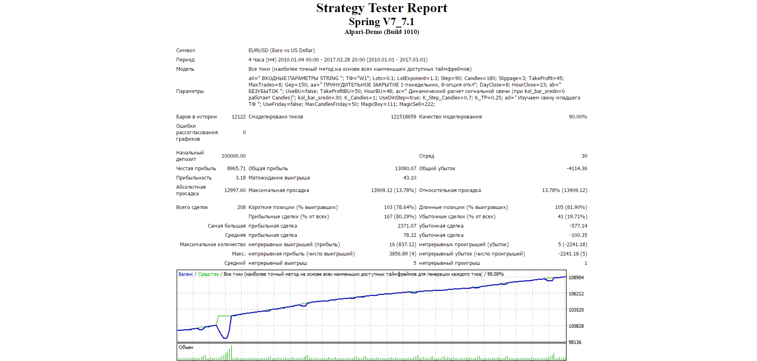The image size is (757, 361).
Task: Click Alpari-Demo (Build 1010) text
Action: (382, 32)
